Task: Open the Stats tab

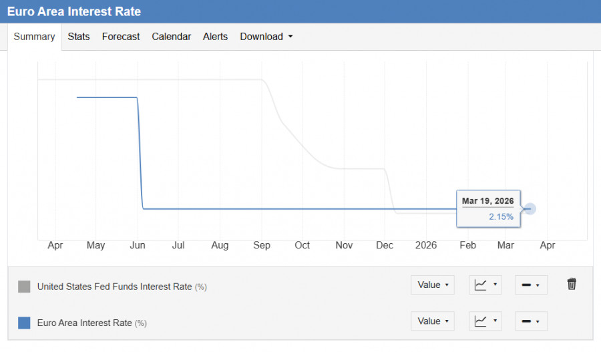Action: 79,37
